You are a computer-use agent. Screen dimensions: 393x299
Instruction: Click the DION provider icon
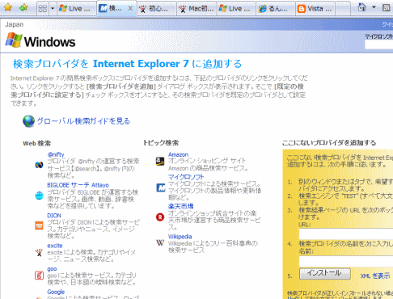(39, 225)
